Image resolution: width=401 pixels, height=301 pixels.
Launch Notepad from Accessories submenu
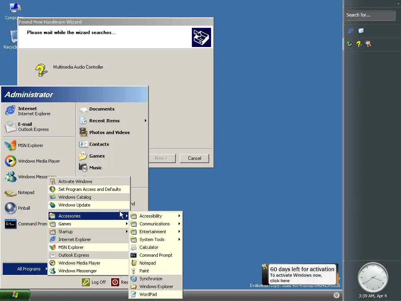tap(156, 263)
